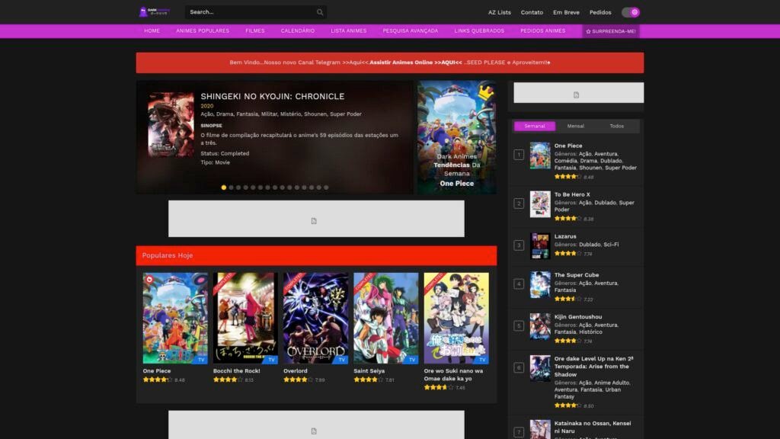
Task: Click the Shingeki no Kyojin poster thumbnail
Action: [x=171, y=124]
